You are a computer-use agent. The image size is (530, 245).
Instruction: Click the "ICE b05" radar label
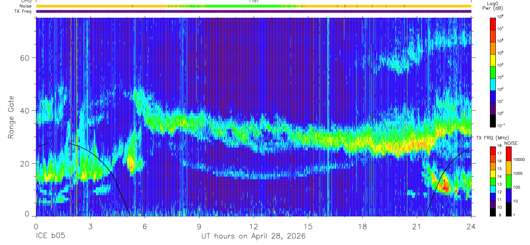pyautogui.click(x=51, y=236)
